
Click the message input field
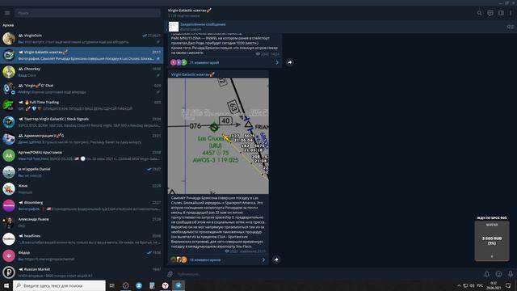point(328,274)
